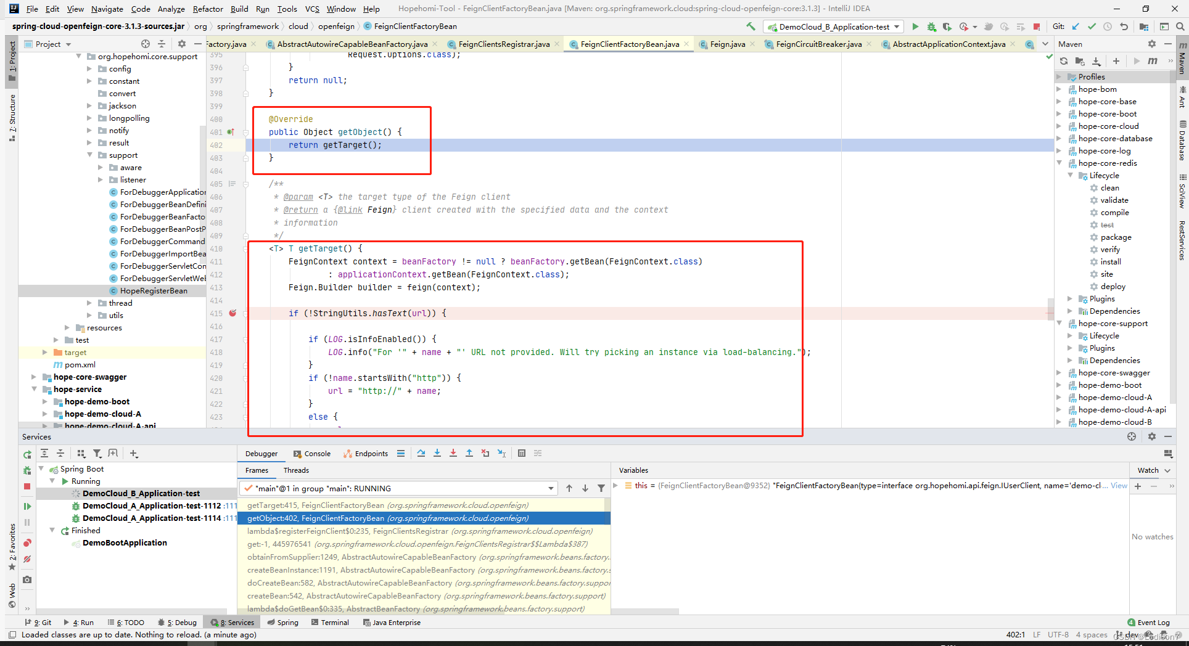This screenshot has width=1189, height=646.
Task: Click Project panel locate target icon
Action: pyautogui.click(x=145, y=44)
